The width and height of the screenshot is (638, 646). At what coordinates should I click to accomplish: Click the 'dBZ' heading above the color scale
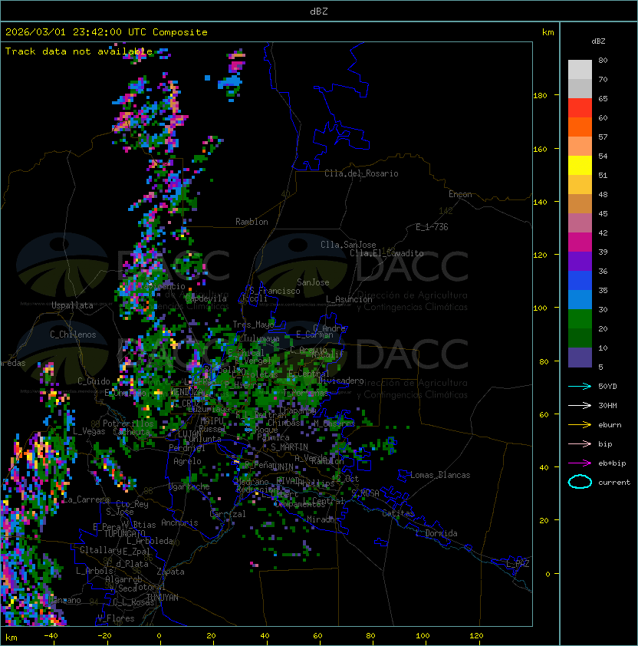598,41
